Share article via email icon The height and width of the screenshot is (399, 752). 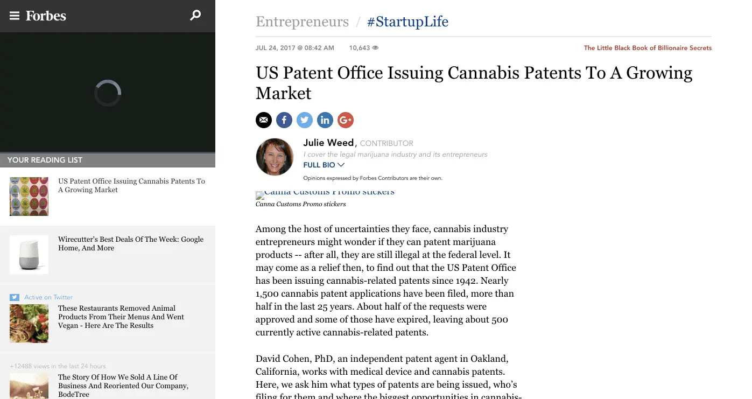point(264,120)
